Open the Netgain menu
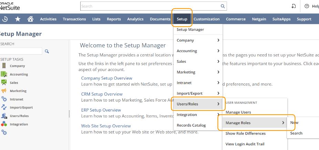319x150 pixels. (259, 19)
